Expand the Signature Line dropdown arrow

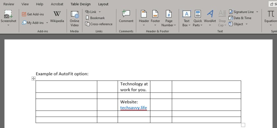click(x=257, y=12)
